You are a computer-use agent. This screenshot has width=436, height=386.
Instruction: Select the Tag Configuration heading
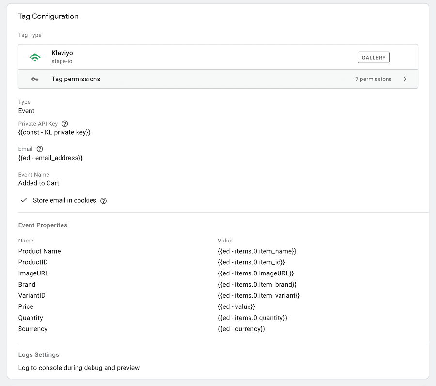48,16
